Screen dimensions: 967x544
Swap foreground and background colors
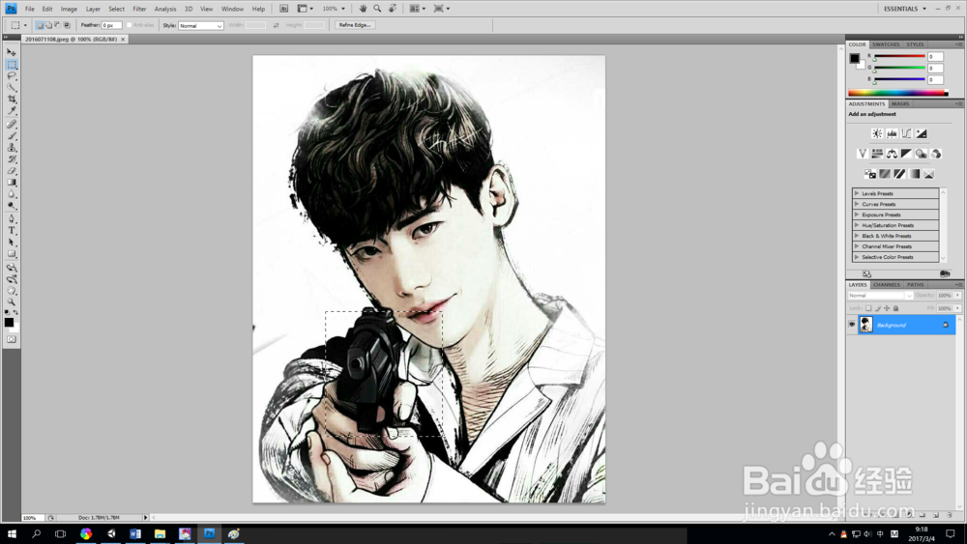point(16,313)
